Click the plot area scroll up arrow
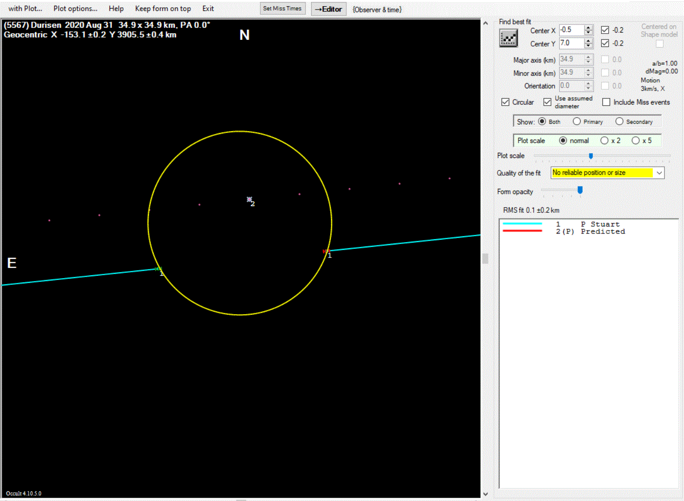The image size is (684, 501). pyautogui.click(x=485, y=23)
